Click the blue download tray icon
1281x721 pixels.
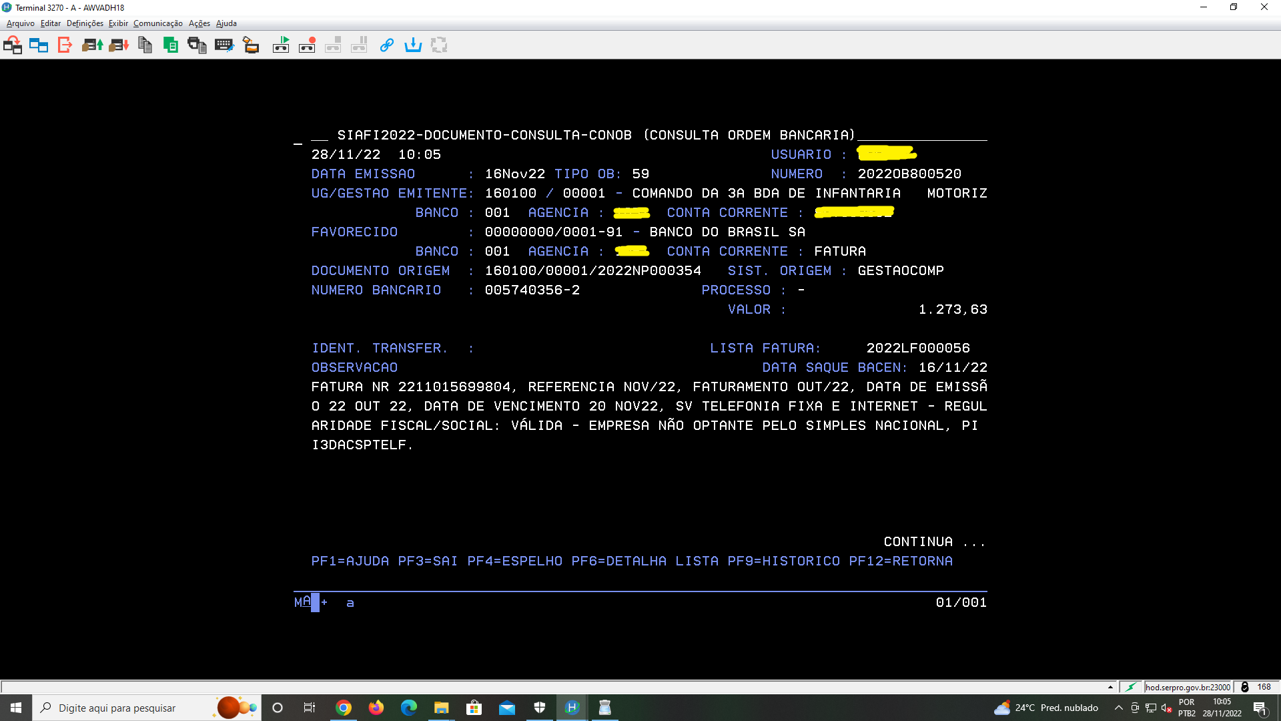413,45
